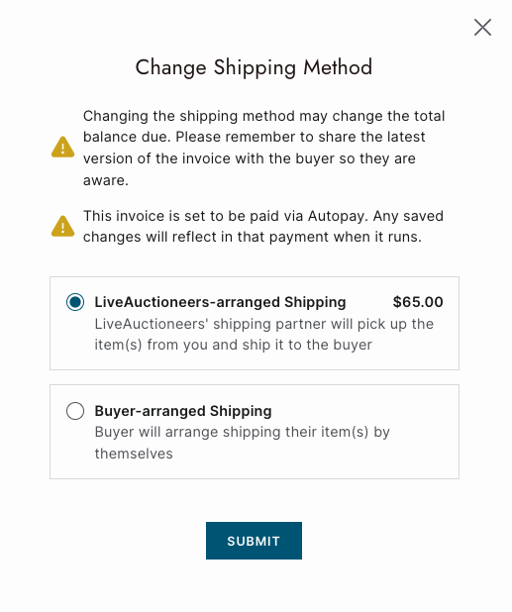
Task: Click the Buyer-arranged Shipping label text
Action: coord(183,411)
